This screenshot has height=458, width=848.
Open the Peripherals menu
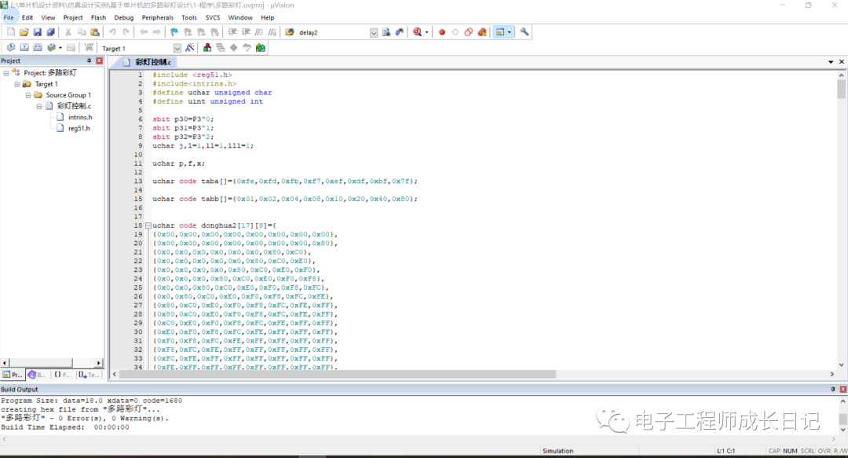[157, 18]
